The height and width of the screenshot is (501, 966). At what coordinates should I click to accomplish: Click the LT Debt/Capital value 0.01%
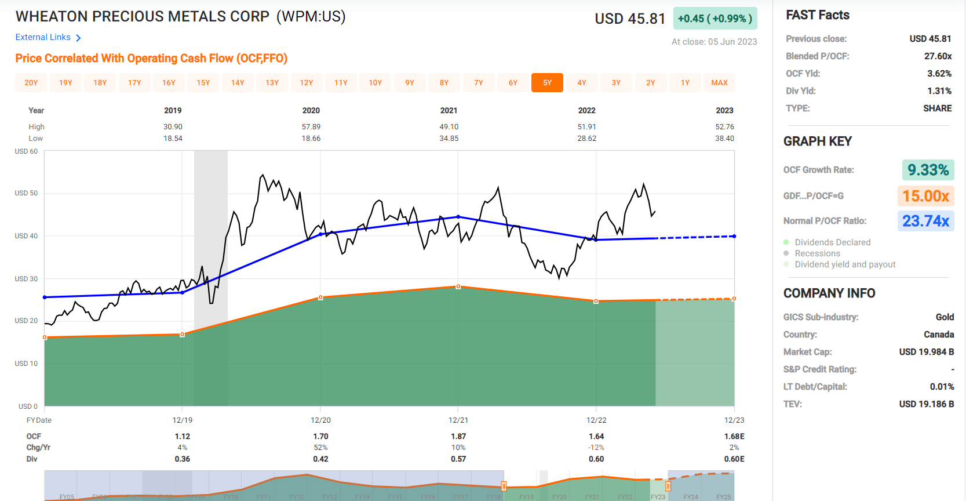942,387
